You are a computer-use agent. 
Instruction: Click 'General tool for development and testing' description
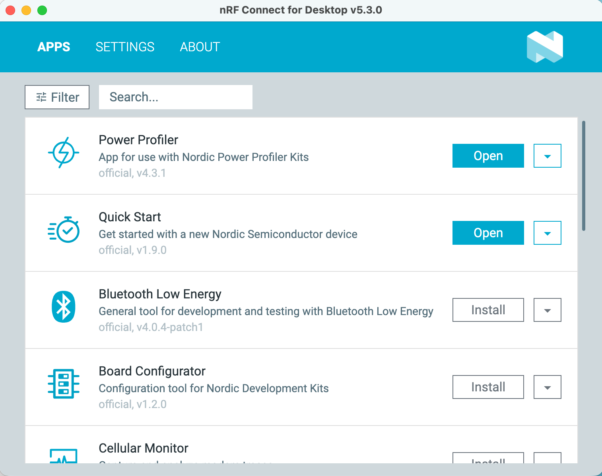coord(266,312)
